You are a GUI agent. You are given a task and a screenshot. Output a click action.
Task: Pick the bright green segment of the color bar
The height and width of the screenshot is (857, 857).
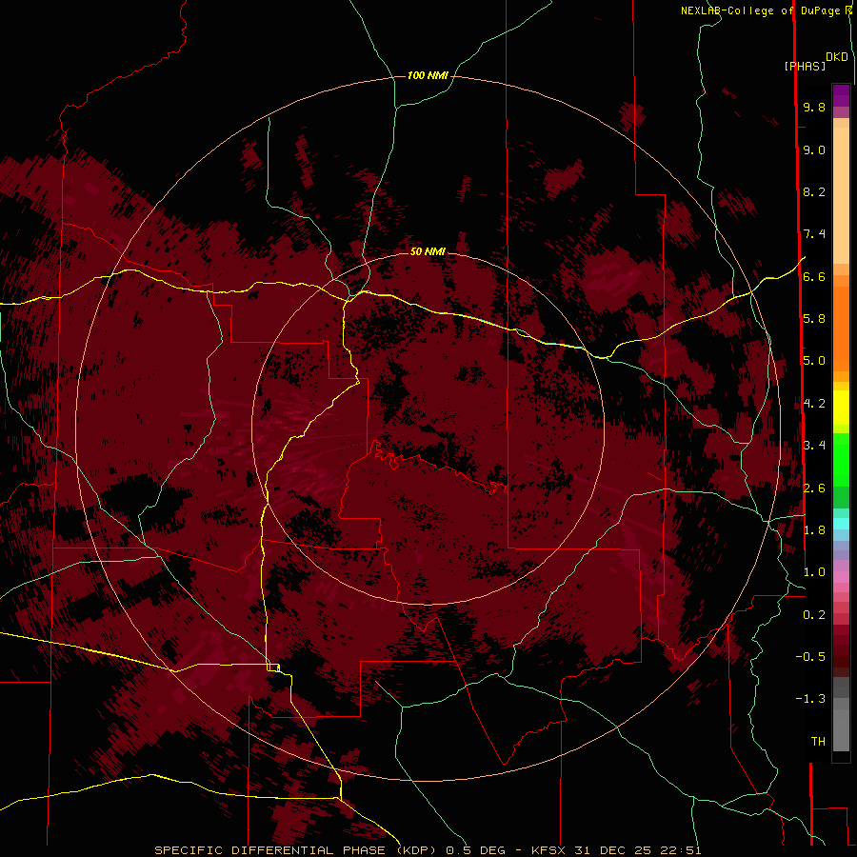(x=841, y=459)
